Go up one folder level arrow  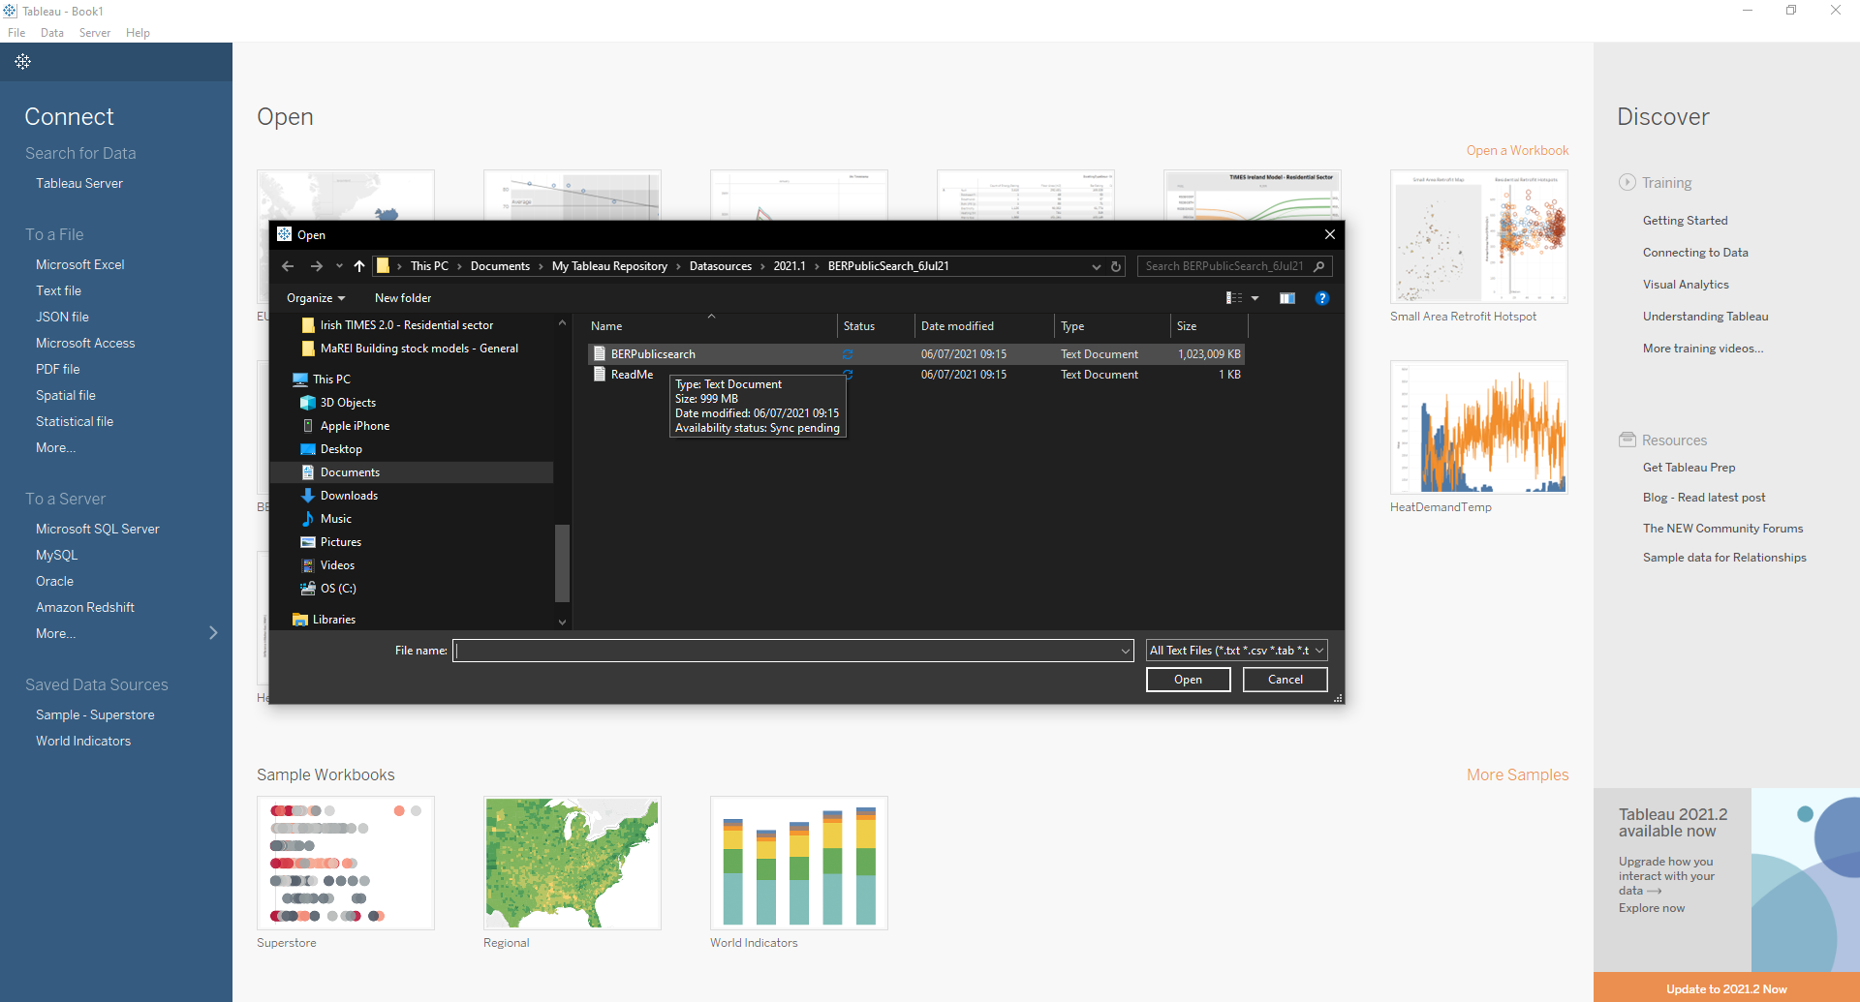pyautogui.click(x=359, y=266)
